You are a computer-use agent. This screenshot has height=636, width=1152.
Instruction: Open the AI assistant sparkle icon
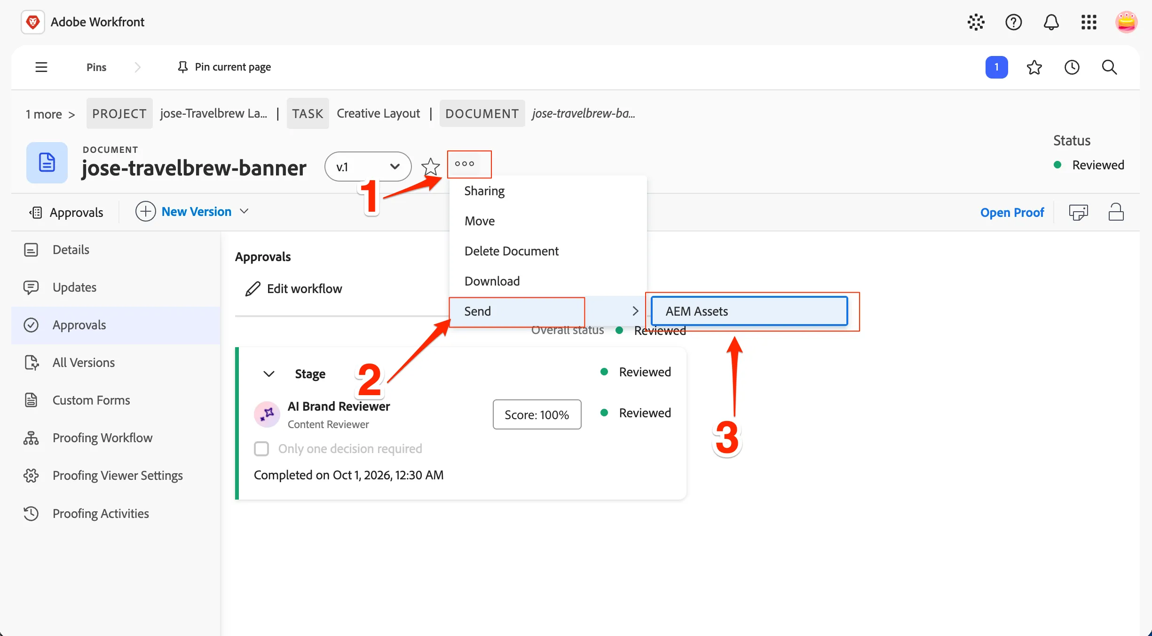976,22
